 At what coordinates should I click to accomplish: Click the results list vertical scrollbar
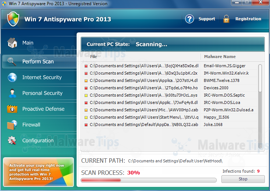coord(260,106)
